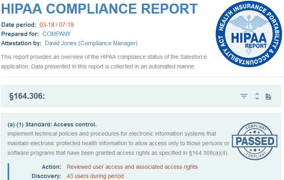Click the Attestation by label

pos(21,43)
